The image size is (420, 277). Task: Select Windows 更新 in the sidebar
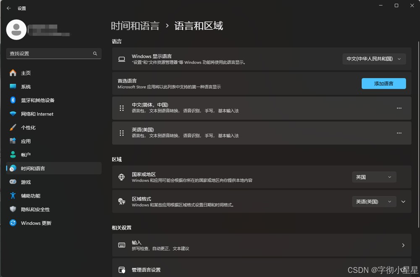click(54, 223)
